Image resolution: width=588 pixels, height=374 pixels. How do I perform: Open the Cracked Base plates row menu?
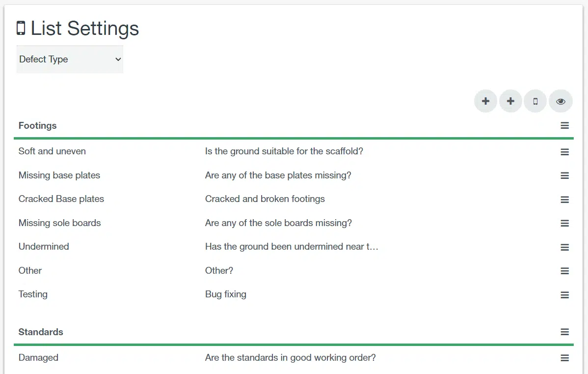pos(564,200)
